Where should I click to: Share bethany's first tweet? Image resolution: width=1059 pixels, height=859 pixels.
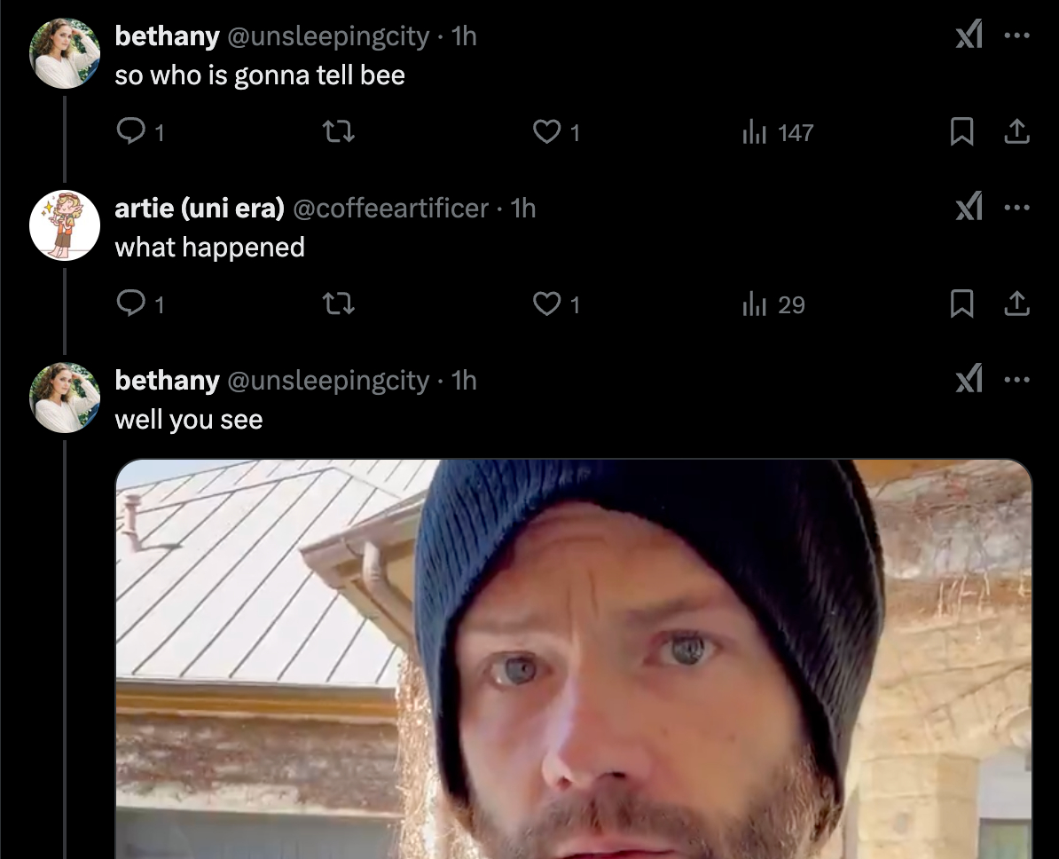coord(1016,132)
